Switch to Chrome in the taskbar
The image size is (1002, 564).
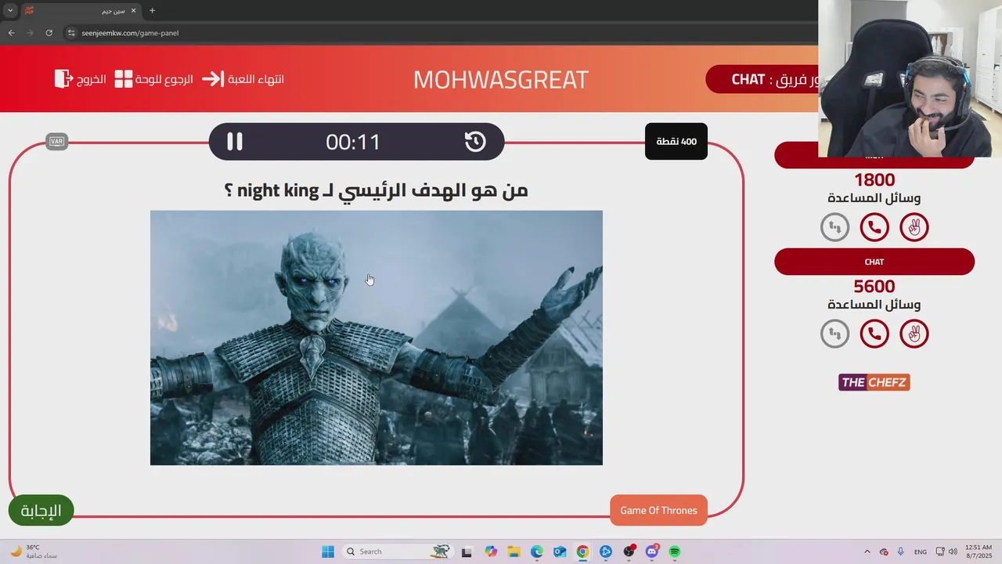pyautogui.click(x=582, y=551)
